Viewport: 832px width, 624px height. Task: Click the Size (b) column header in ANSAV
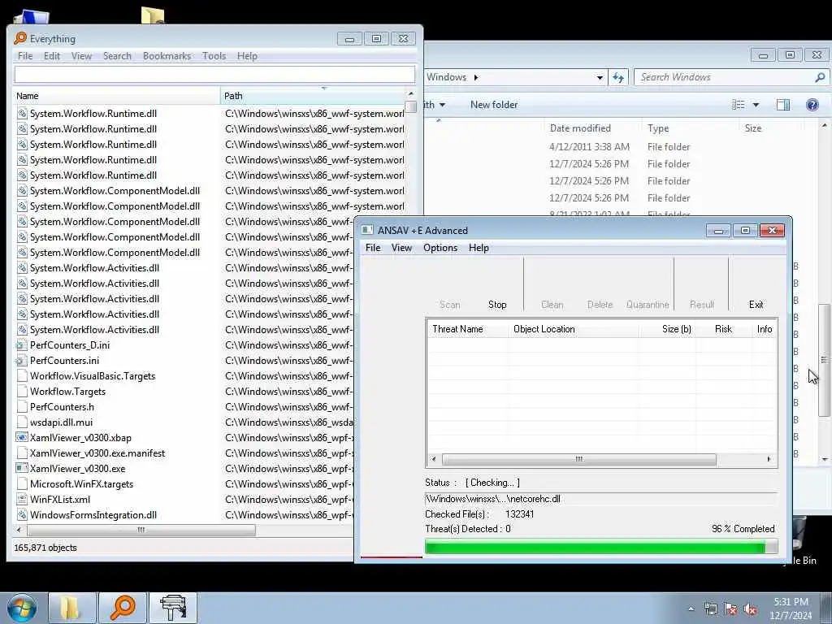click(x=668, y=329)
